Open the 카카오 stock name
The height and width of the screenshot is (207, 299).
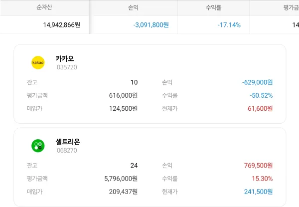tap(65, 58)
